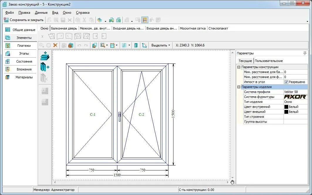This screenshot has height=195, width=312.
Task: Click the Сохранить и закрыть button
Action: (x=24, y=20)
